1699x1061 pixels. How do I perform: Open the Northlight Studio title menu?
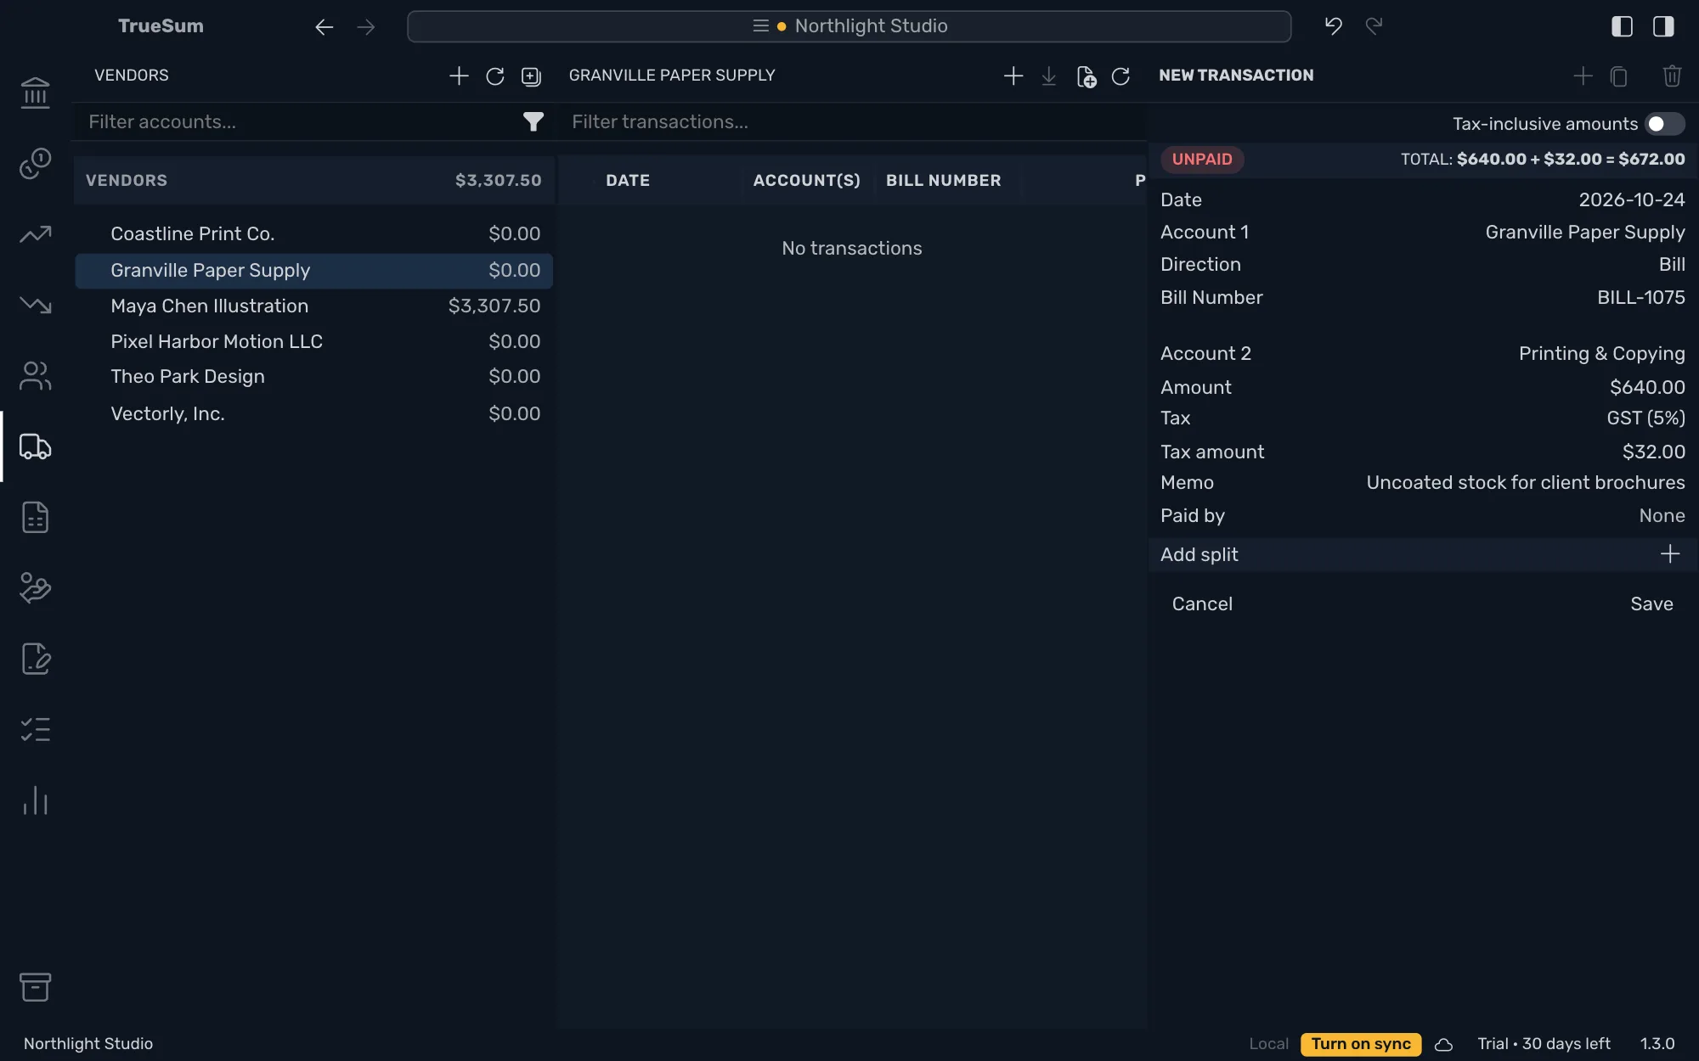click(x=849, y=26)
